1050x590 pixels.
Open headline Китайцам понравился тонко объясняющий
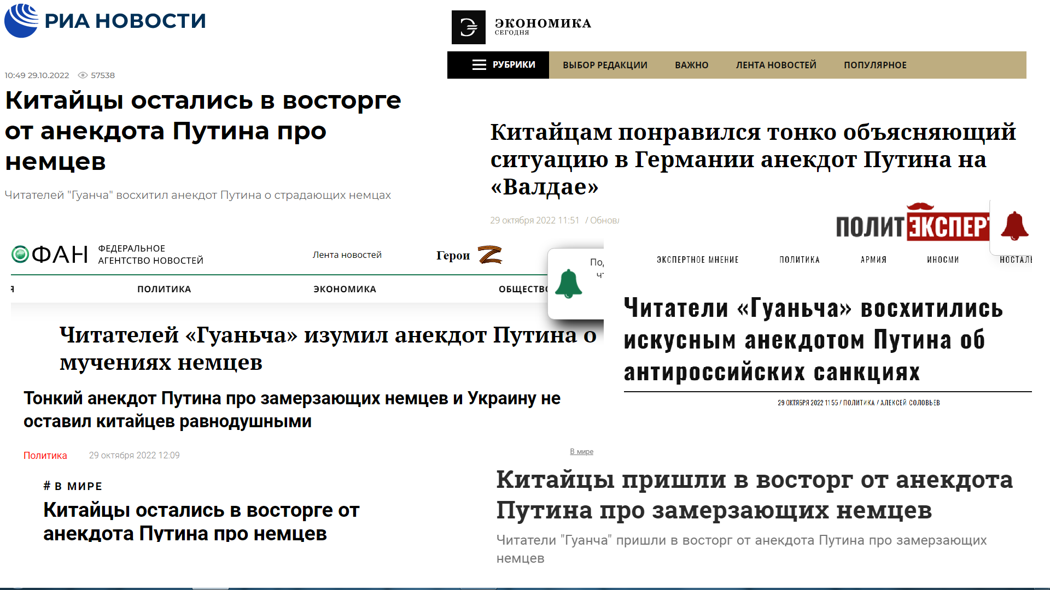click(x=753, y=159)
